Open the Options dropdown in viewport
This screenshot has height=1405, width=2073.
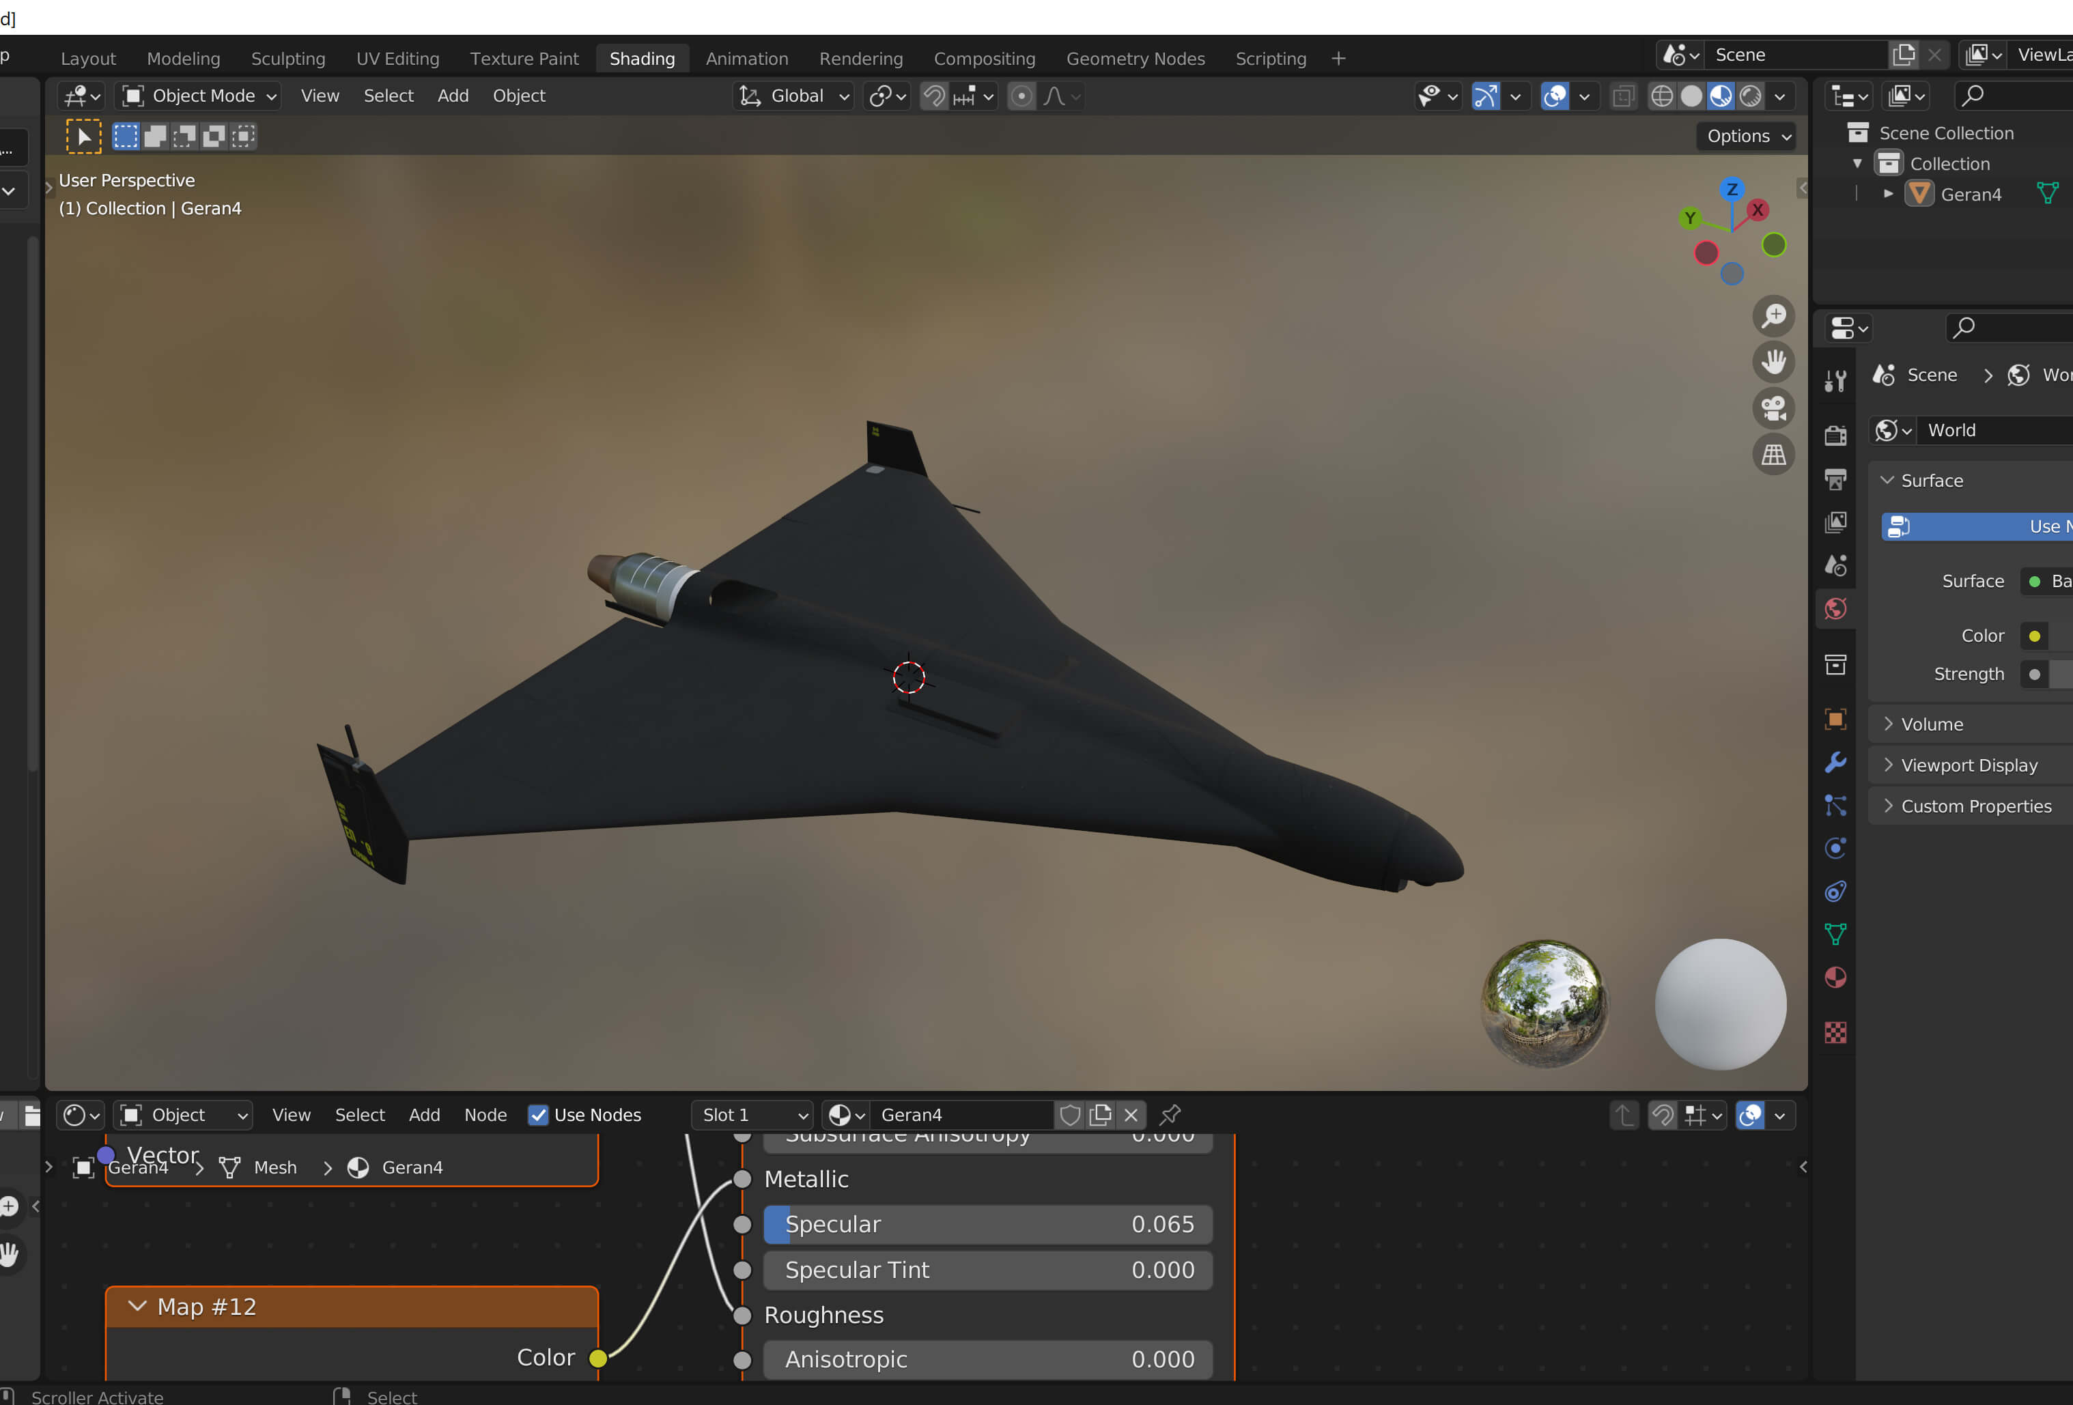pyautogui.click(x=1747, y=137)
